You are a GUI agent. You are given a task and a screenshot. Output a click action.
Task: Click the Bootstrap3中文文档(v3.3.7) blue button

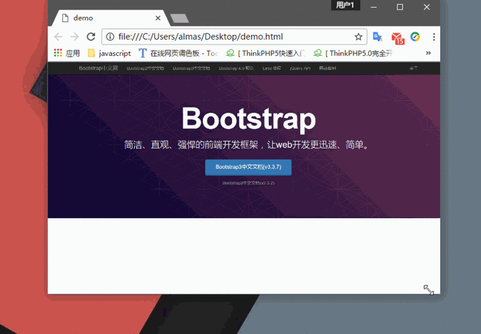point(248,167)
